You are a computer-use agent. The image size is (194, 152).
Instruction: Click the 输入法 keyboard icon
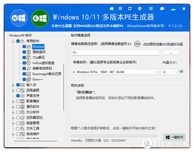pos(22,85)
